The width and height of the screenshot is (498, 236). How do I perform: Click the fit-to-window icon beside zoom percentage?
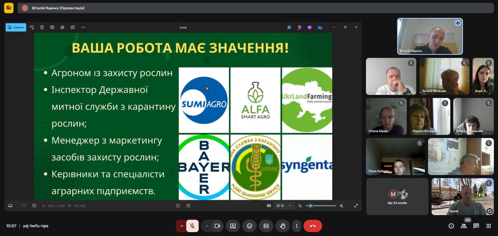[269, 206]
